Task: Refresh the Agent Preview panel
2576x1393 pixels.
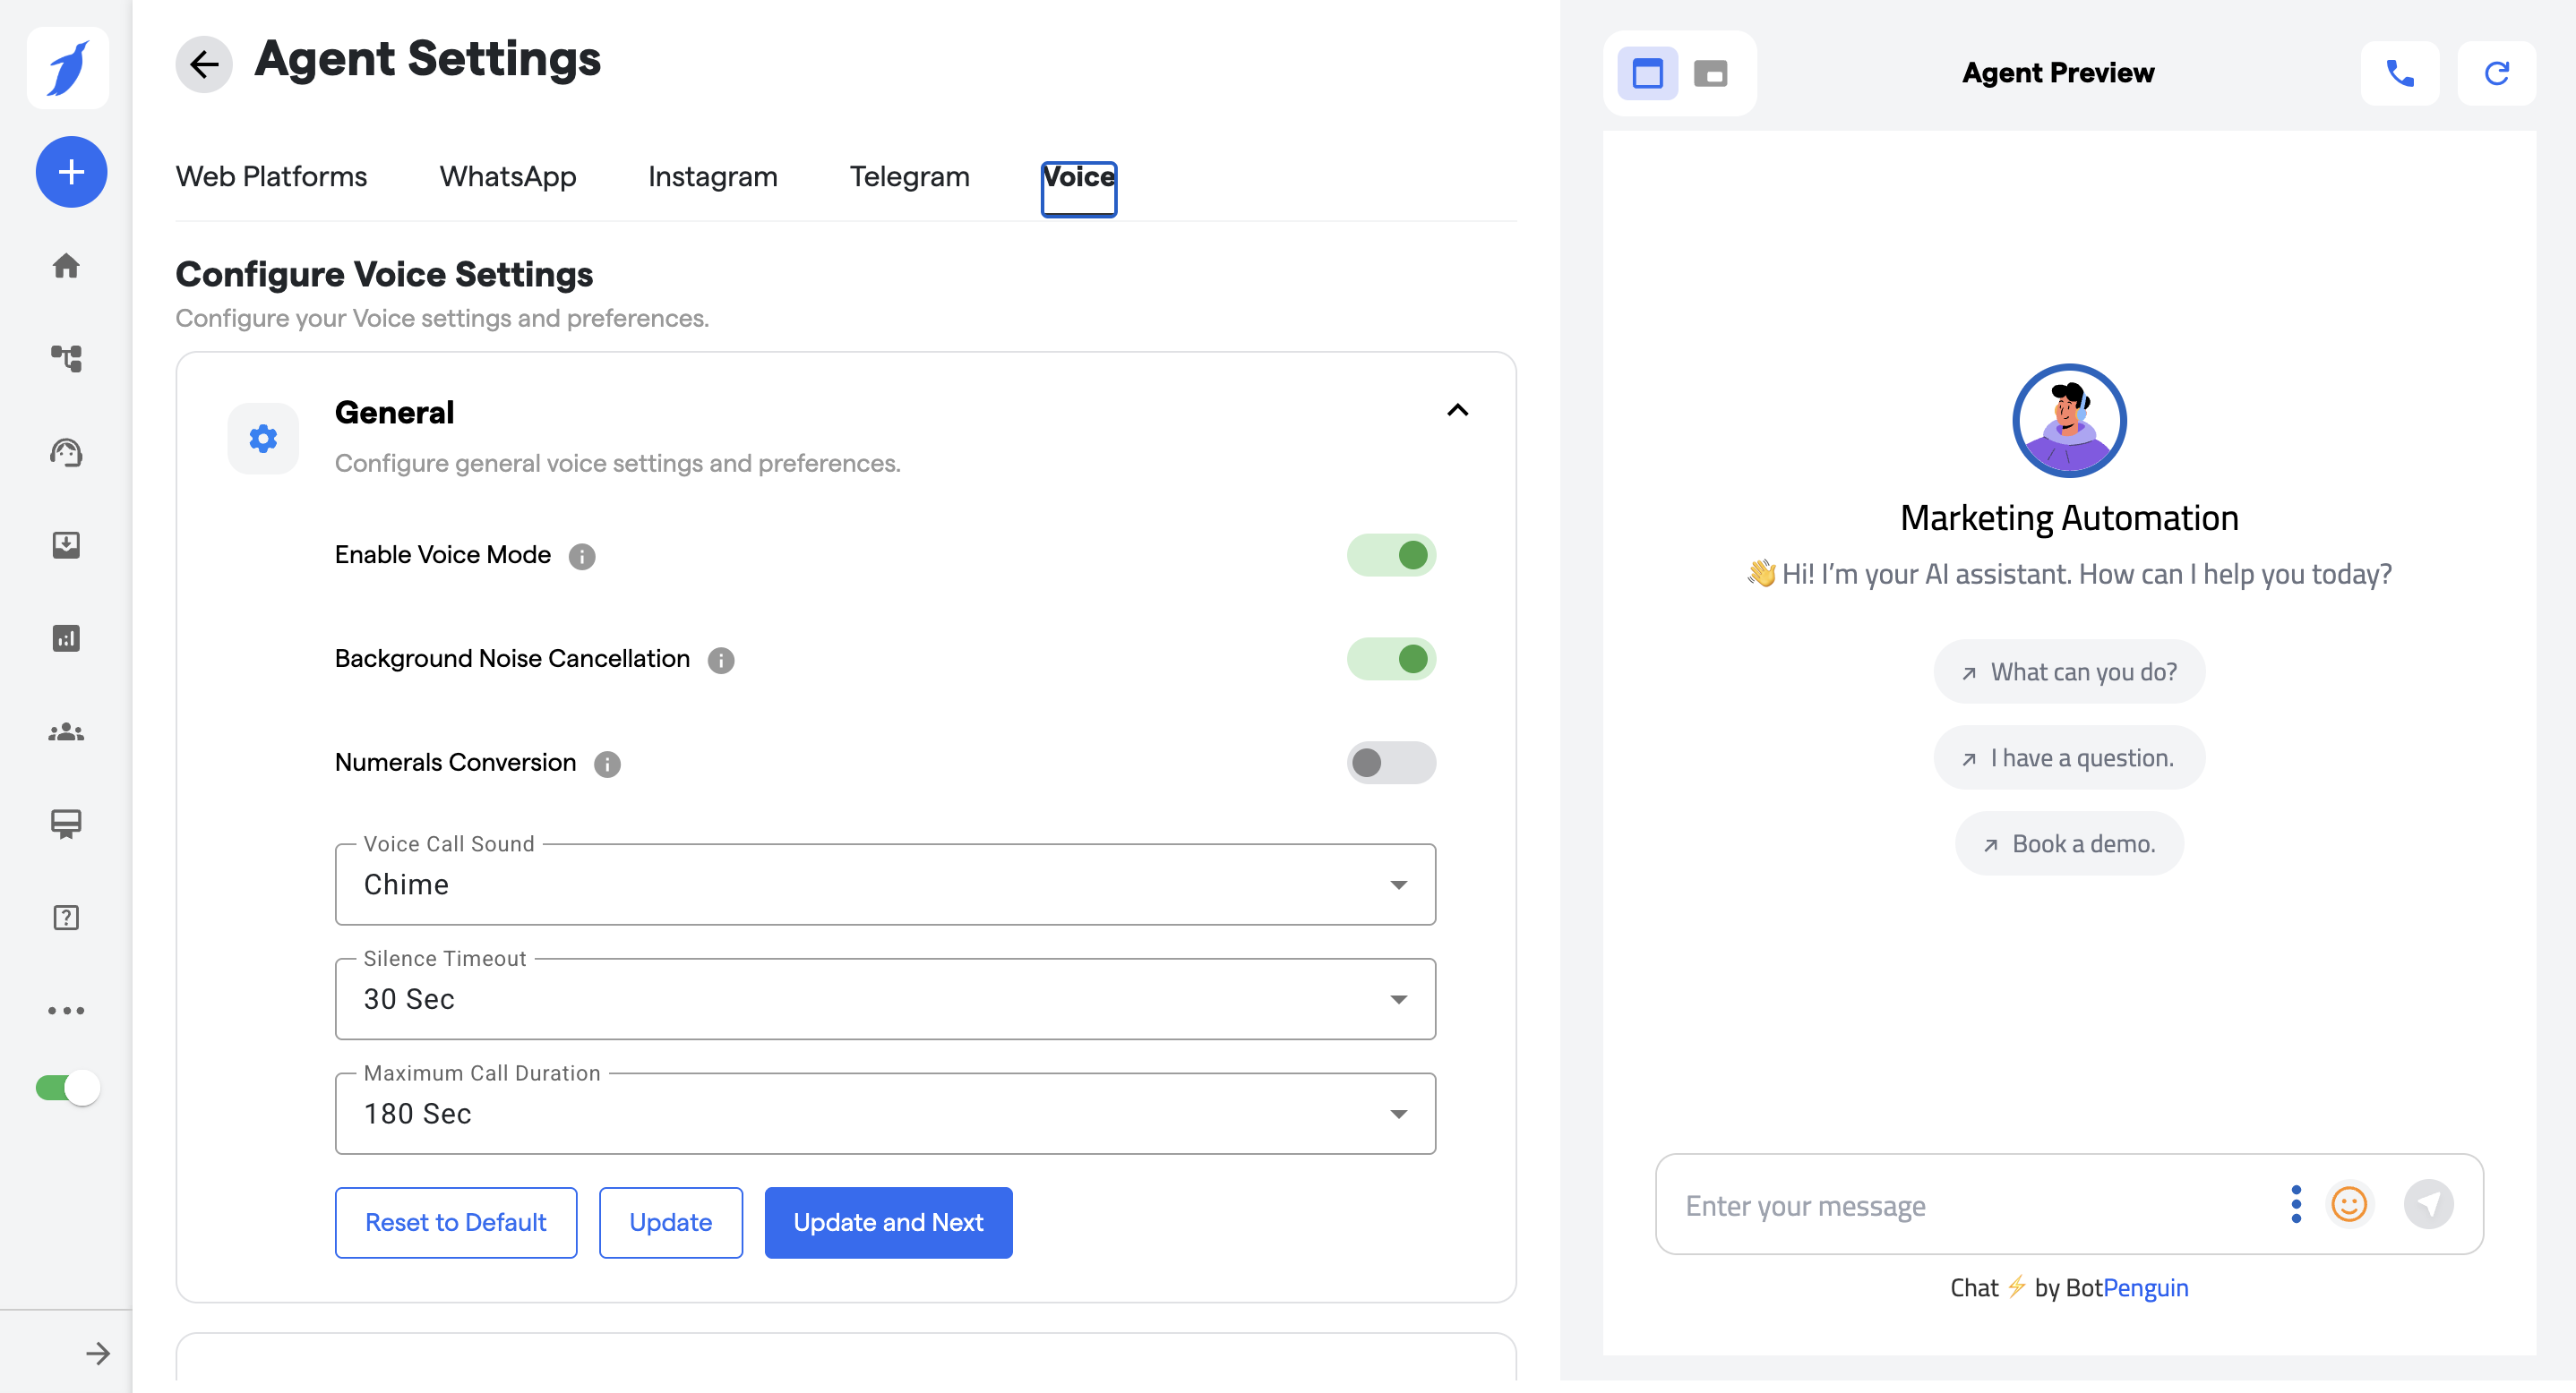Action: (2496, 73)
